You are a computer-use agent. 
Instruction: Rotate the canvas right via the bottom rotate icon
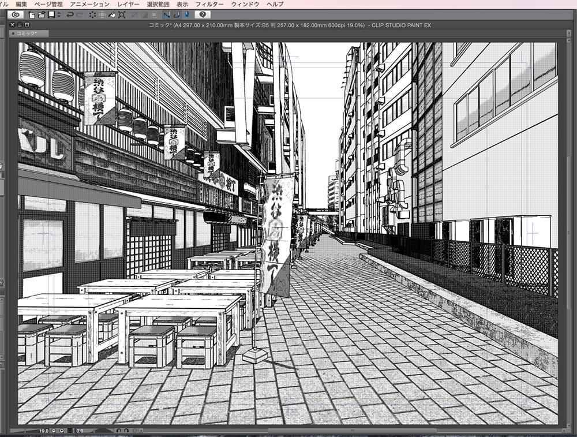[126, 431]
